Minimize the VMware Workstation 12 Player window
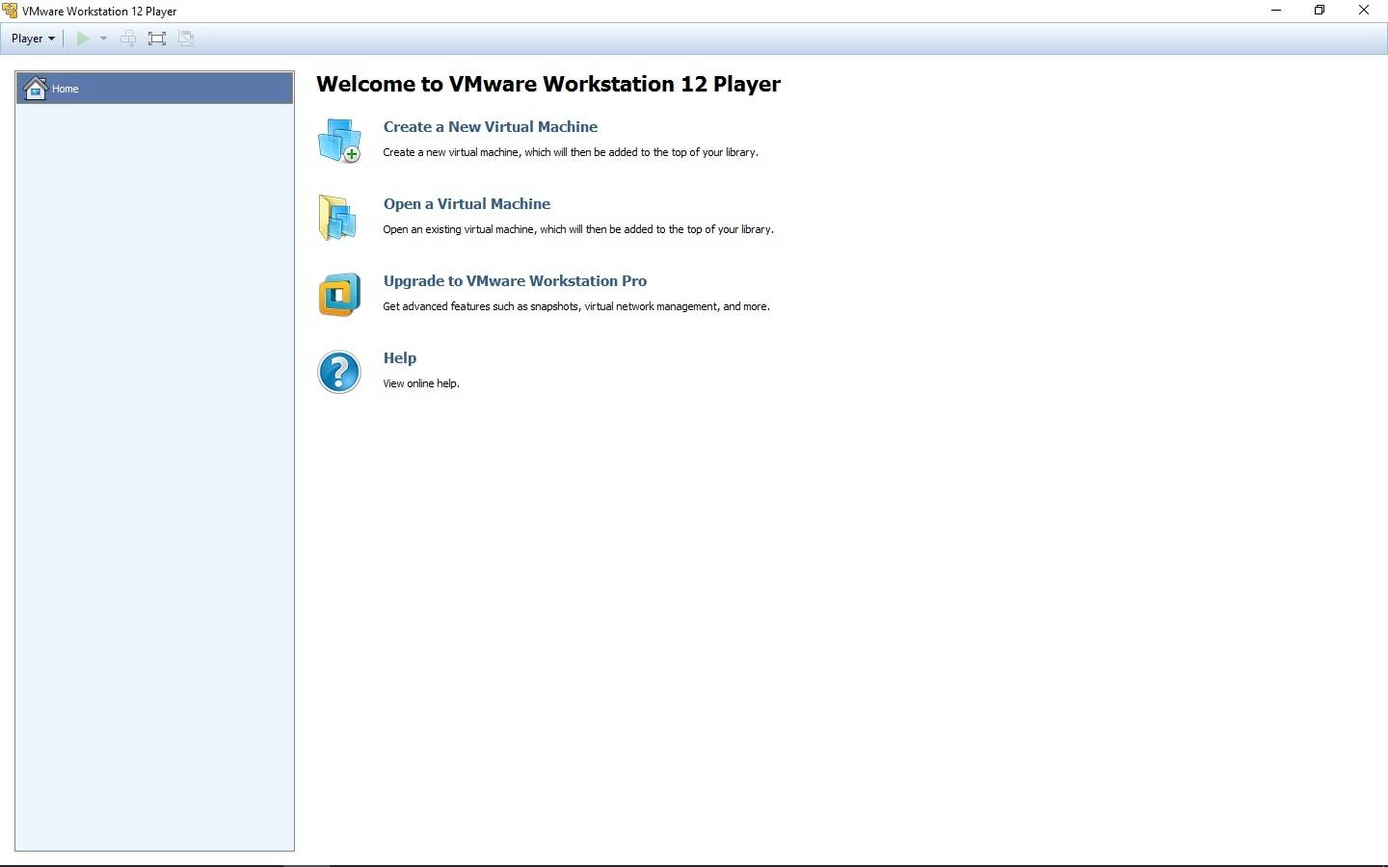Screen dimensions: 1388x867 click(1276, 11)
